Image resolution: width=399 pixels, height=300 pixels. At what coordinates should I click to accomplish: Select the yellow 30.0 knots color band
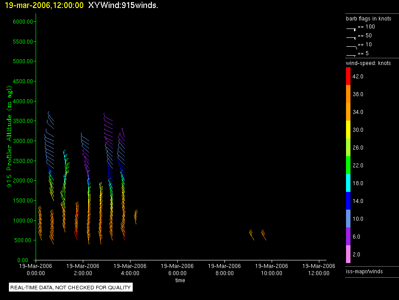click(348, 130)
